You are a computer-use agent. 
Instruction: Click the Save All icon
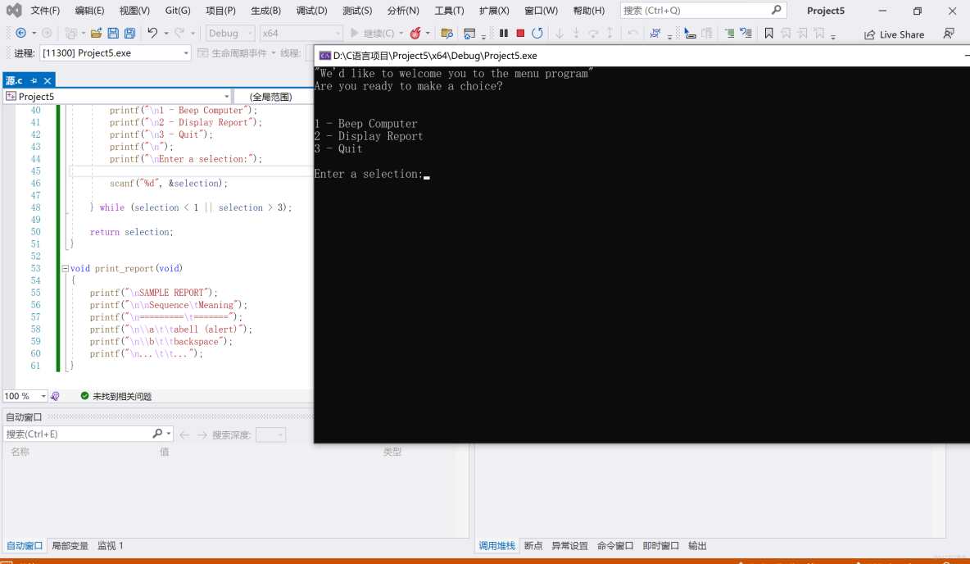129,33
